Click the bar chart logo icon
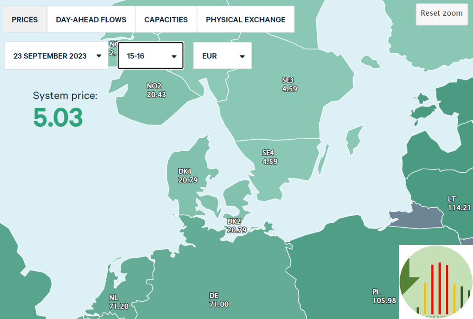The height and width of the screenshot is (319, 473). click(x=435, y=282)
